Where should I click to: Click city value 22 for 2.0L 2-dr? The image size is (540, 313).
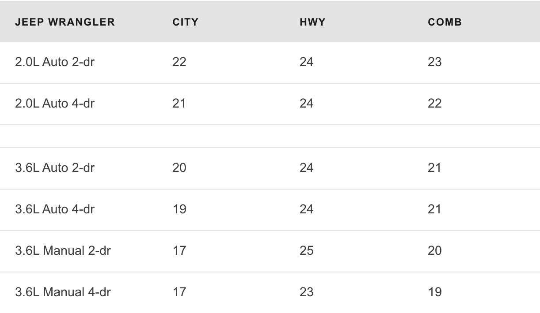179,62
